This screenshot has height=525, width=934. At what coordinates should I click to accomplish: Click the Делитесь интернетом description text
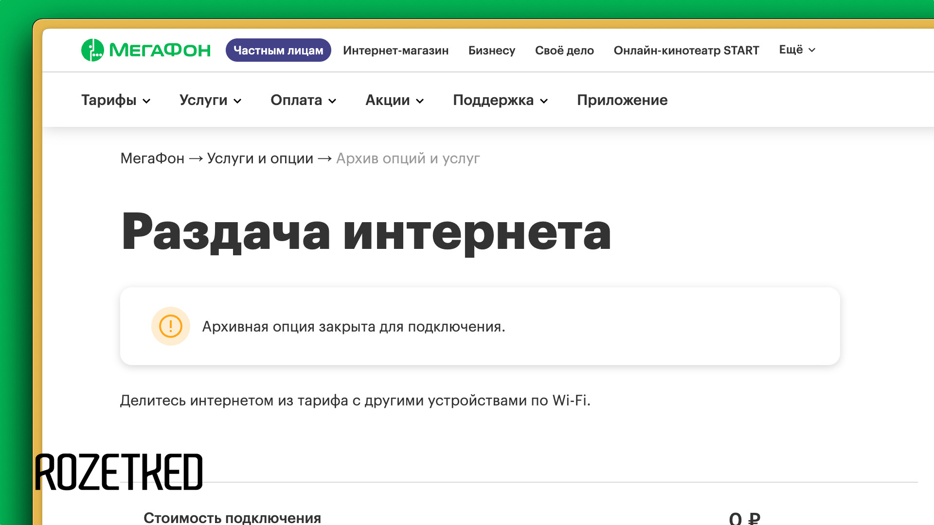[x=355, y=401]
